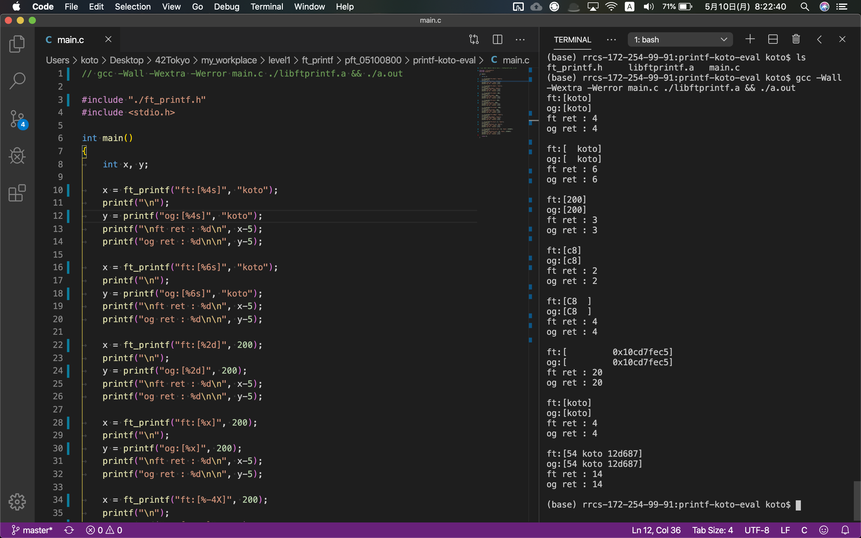Open the Search view in activity bar

[17, 81]
